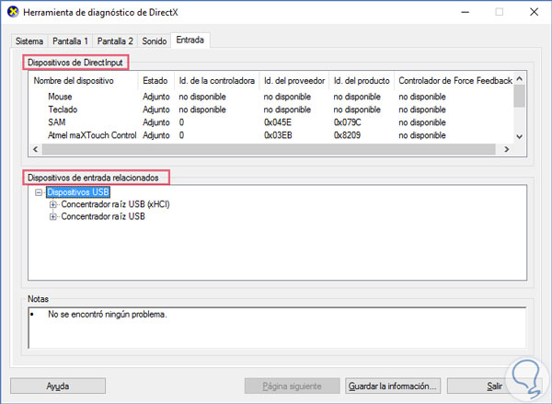Click the horizontal scrollbar thumb in device list
Screen dimensions: 552x404
coord(269,149)
